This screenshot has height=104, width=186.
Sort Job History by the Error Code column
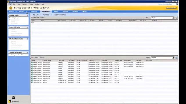click(151, 60)
